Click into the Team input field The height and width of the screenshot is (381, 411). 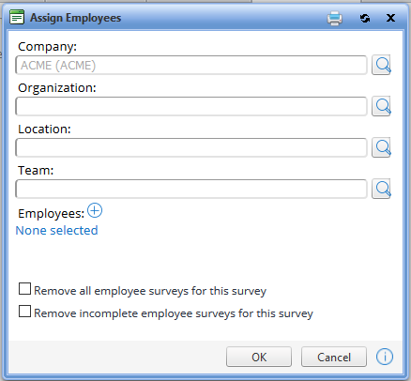(191, 189)
